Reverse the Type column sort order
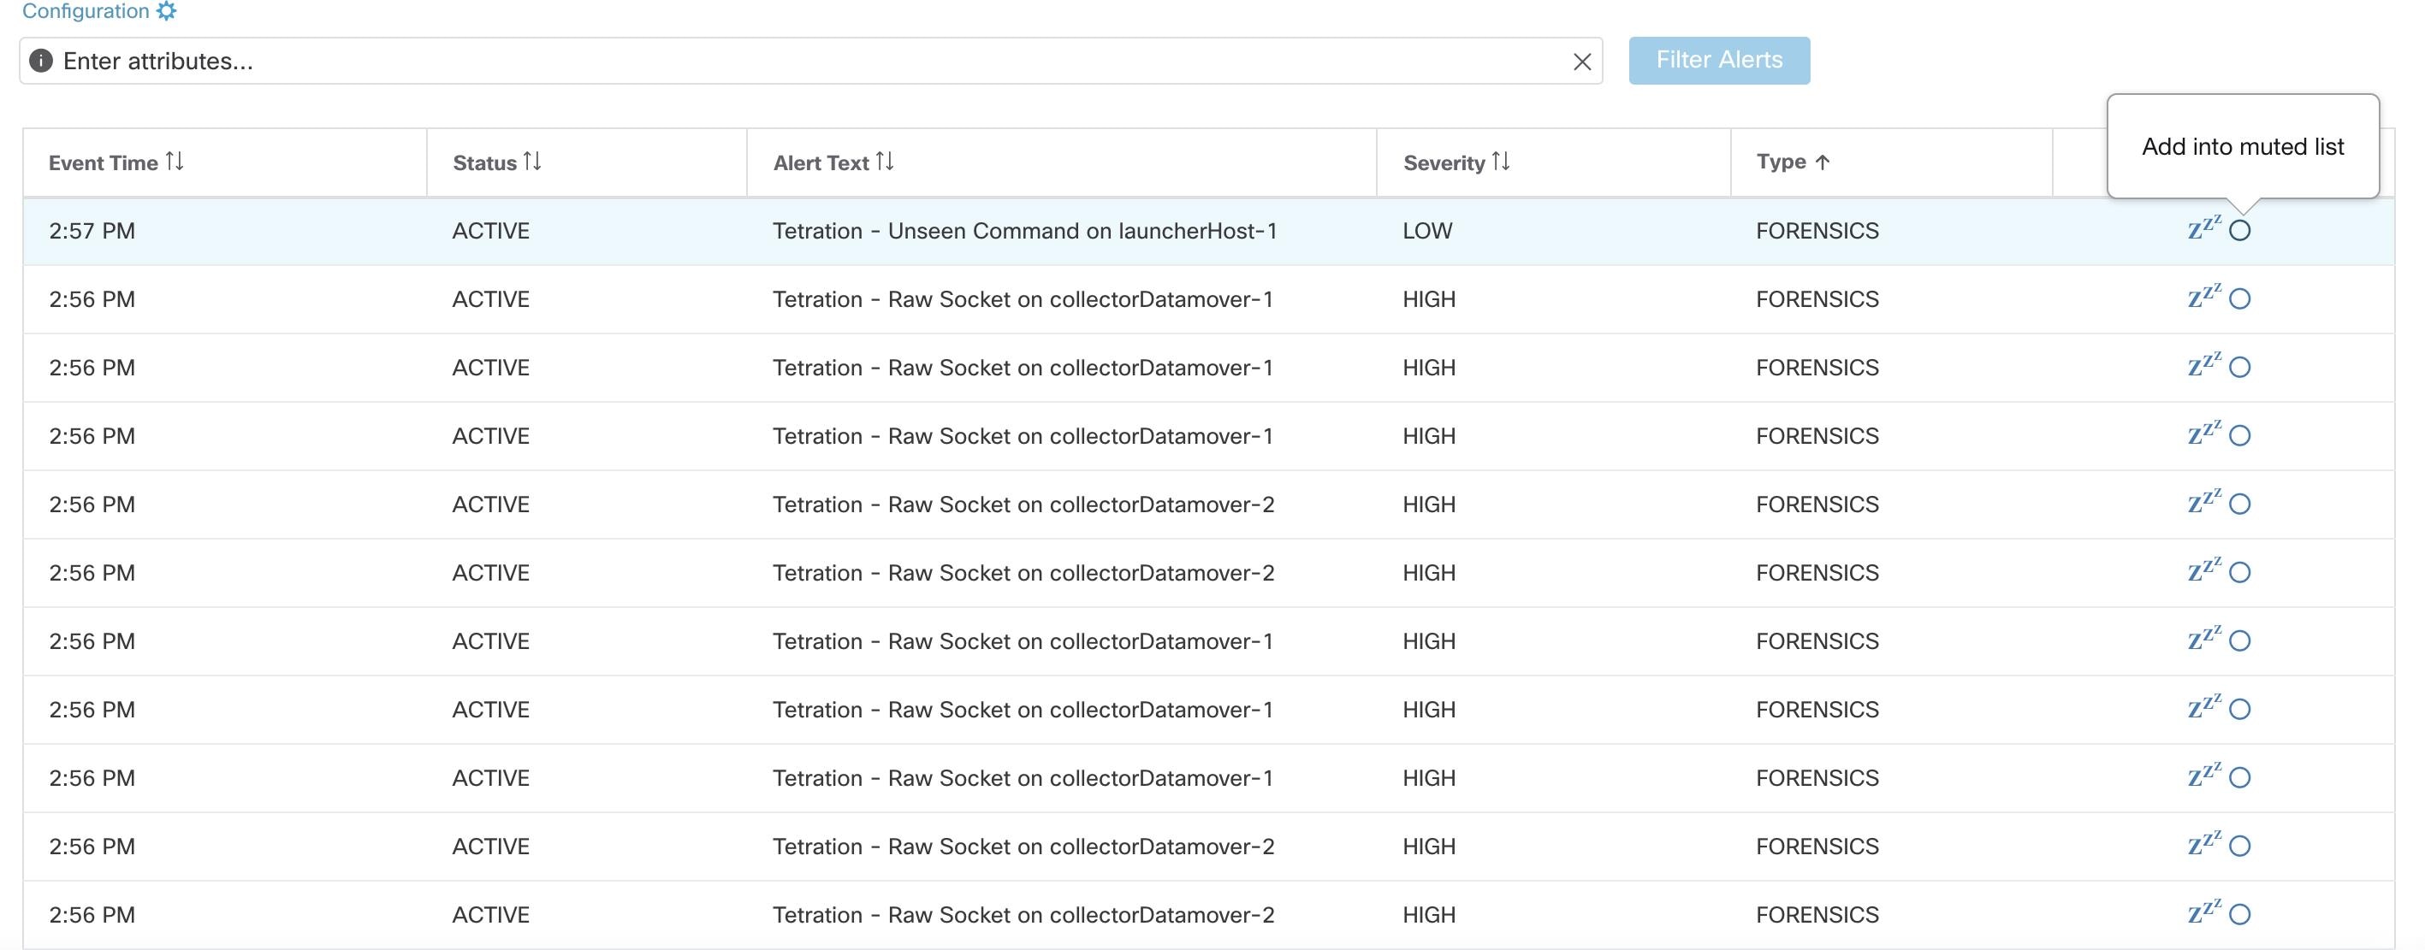This screenshot has height=950, width=2425. pyautogui.click(x=1823, y=162)
